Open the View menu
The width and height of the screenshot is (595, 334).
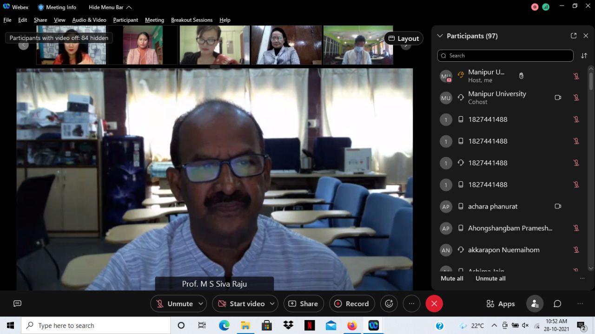point(59,20)
